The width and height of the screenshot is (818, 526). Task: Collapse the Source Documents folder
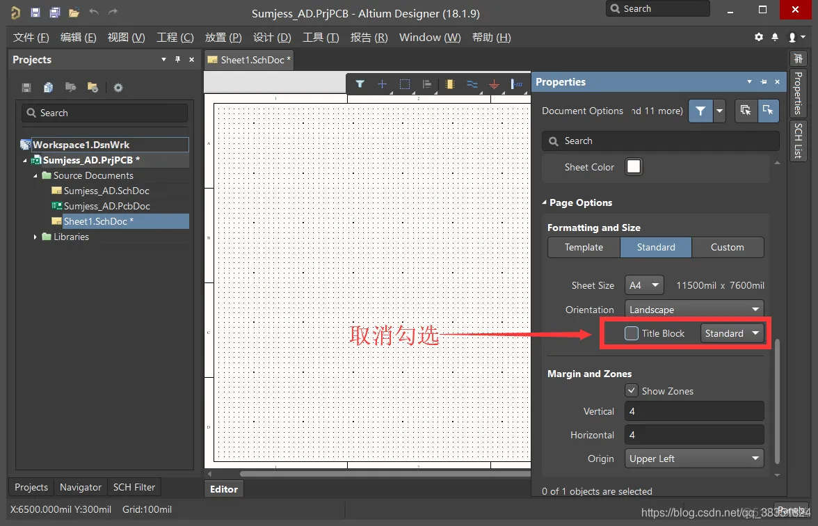(35, 176)
